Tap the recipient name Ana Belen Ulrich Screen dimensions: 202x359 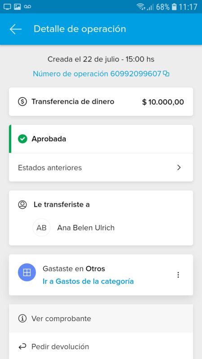[x=86, y=228]
